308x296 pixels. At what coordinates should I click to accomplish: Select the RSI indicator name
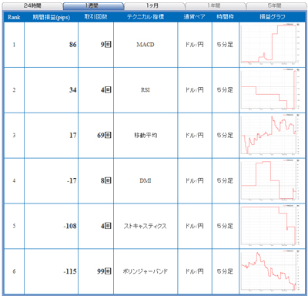[x=146, y=90]
